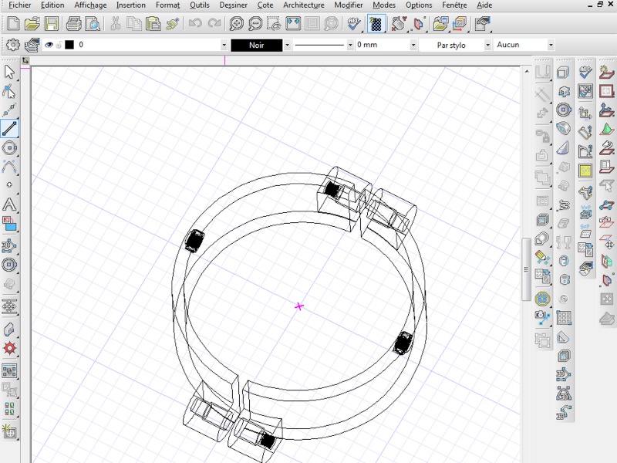This screenshot has width=617, height=463.
Task: Activate the Line drawing tool
Action: (10, 128)
